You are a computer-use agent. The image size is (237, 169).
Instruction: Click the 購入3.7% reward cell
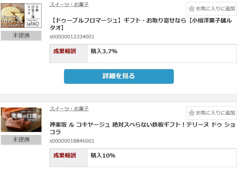(x=162, y=54)
